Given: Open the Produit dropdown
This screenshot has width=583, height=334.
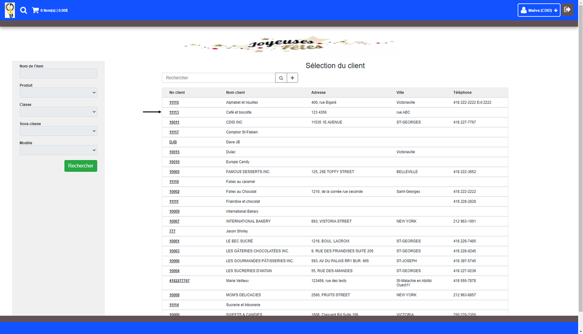Looking at the screenshot, I should 58,92.
